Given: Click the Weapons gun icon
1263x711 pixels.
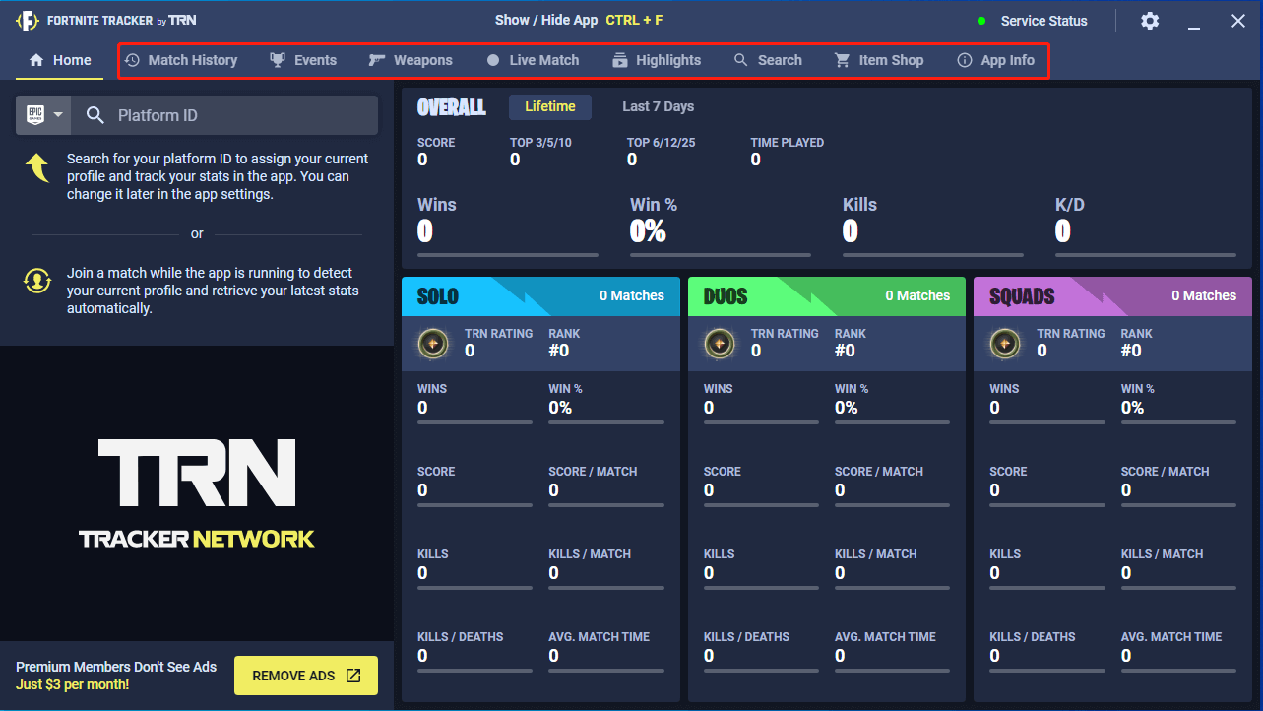Looking at the screenshot, I should pos(377,60).
